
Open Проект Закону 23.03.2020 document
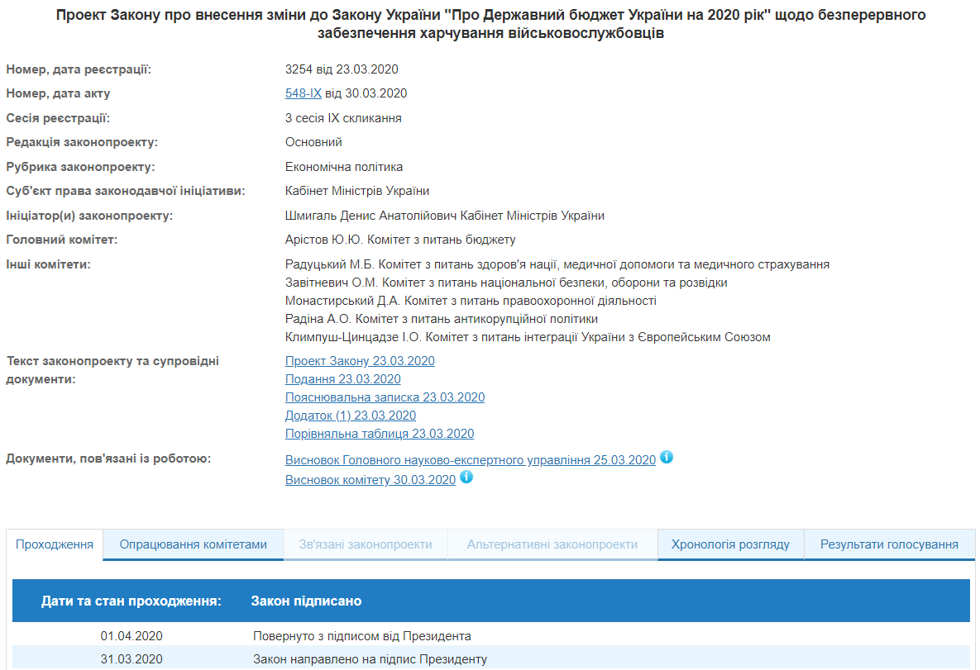tap(360, 361)
